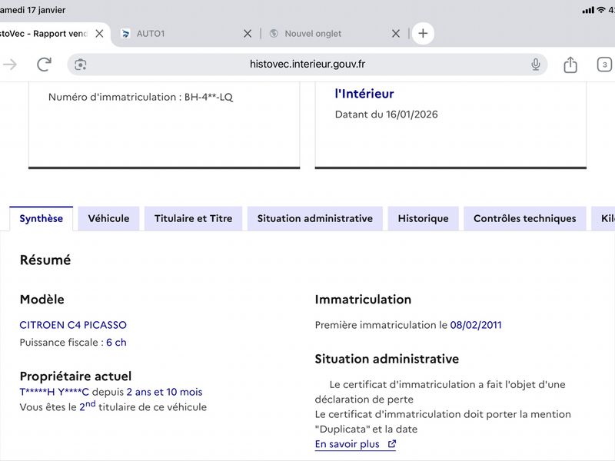View the Contrôles techniques tab
The height and width of the screenshot is (461, 615).
[525, 218]
